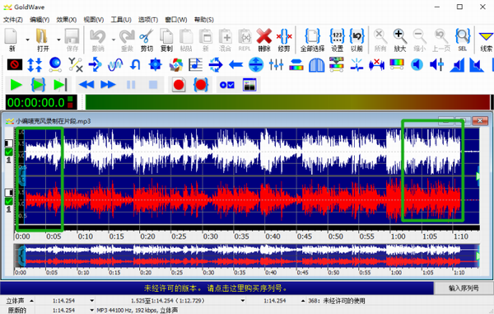
Task: Open the selection Settings (设置) icon
Action: point(337,36)
